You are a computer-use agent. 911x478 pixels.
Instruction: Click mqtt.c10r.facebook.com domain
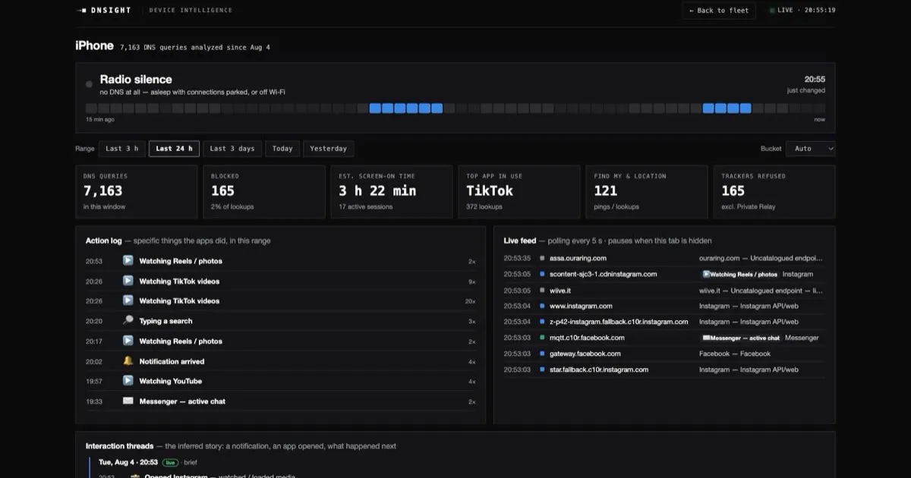587,338
